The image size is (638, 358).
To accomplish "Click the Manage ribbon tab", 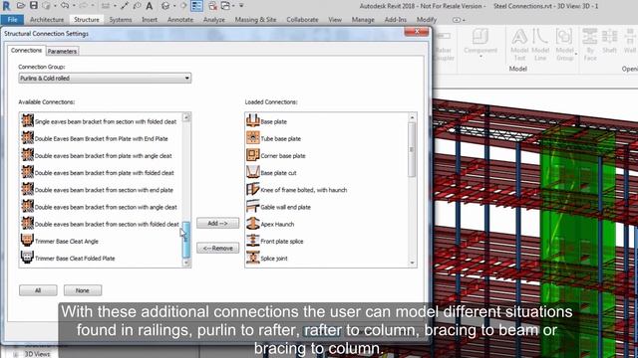I will click(x=363, y=20).
